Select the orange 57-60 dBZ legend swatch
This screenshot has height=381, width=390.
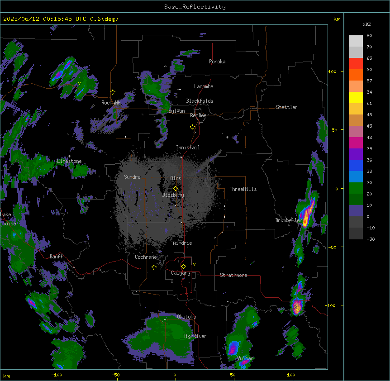click(x=356, y=75)
